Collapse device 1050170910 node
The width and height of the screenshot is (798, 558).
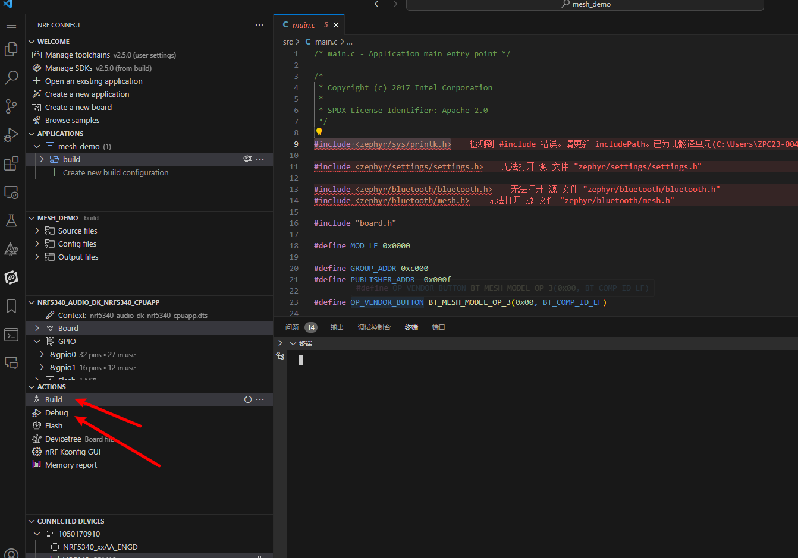(x=37, y=534)
